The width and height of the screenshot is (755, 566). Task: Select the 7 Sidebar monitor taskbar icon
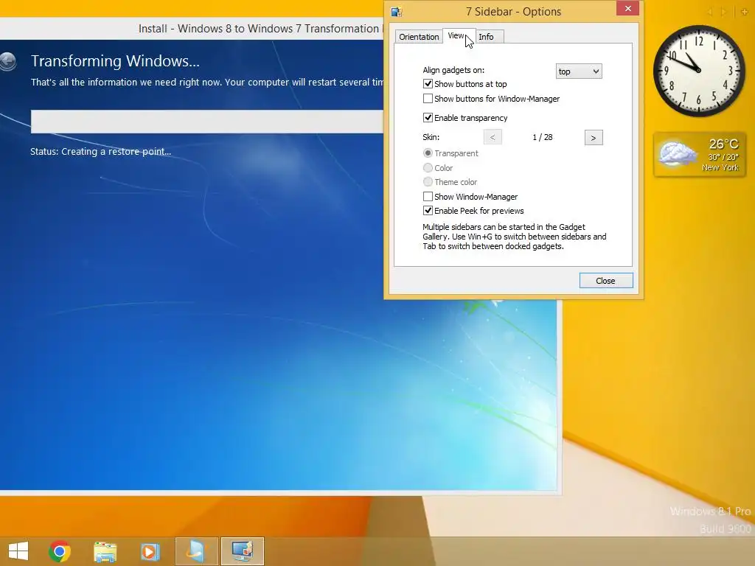coord(242,551)
